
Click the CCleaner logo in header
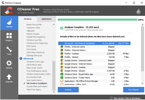point(9,11)
